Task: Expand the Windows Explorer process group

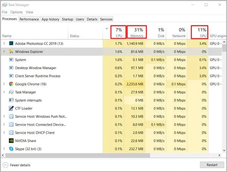Action: coord(4,51)
